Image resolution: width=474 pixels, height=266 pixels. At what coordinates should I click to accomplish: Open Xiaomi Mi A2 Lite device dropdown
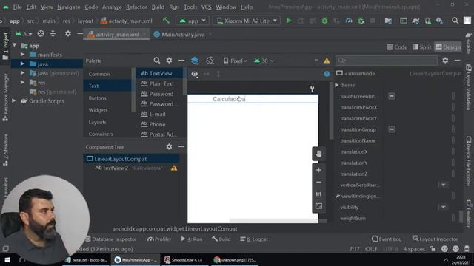(247, 21)
